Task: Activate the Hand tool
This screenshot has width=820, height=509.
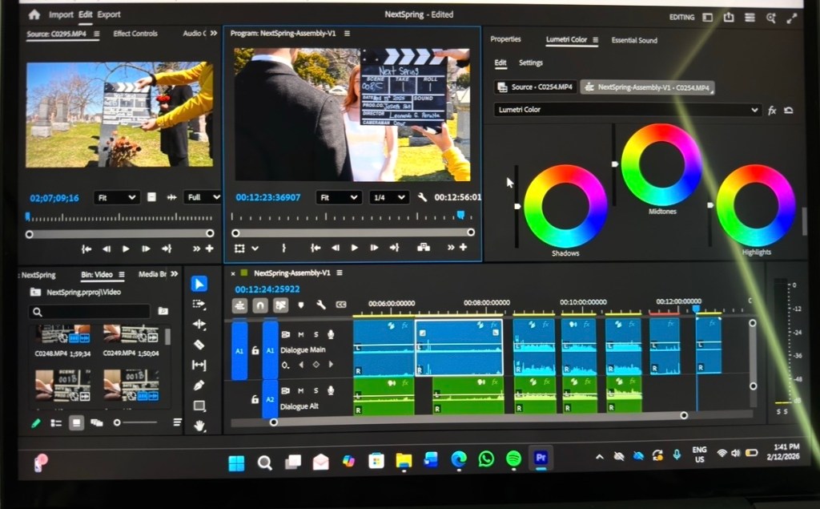Action: (x=199, y=426)
